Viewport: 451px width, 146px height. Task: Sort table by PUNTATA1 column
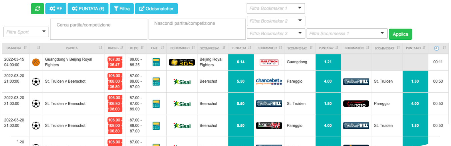click(241, 48)
